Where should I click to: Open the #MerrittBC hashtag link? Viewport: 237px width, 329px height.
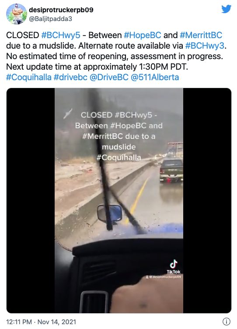pyautogui.click(x=201, y=35)
